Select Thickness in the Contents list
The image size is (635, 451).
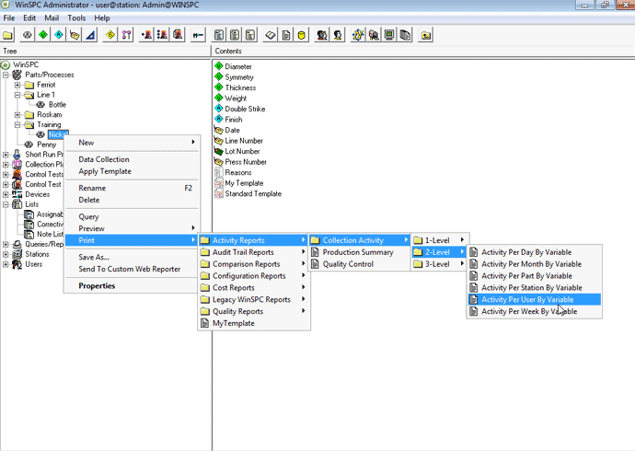(240, 88)
